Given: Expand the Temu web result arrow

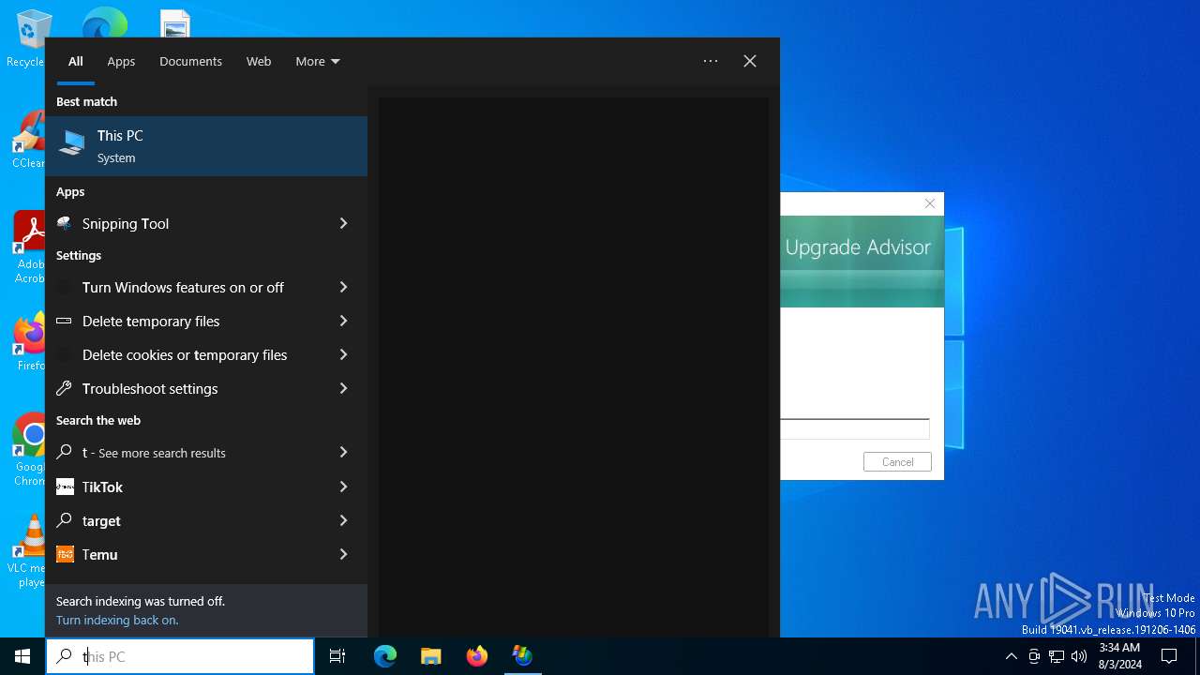Looking at the screenshot, I should click(343, 554).
